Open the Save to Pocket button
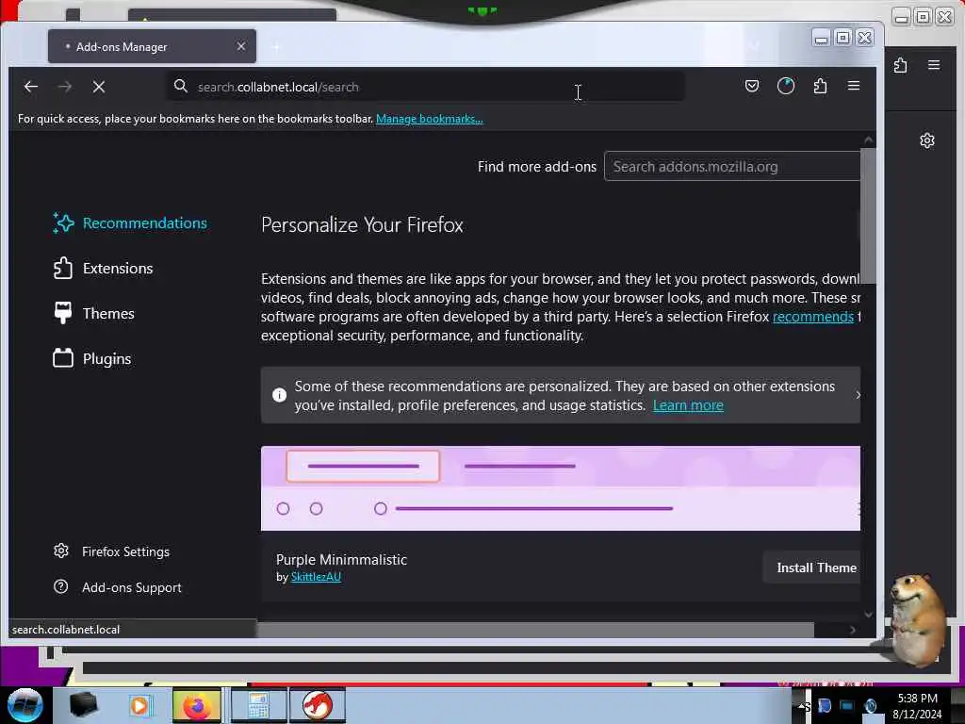Viewport: 965px width, 724px height. 751,86
